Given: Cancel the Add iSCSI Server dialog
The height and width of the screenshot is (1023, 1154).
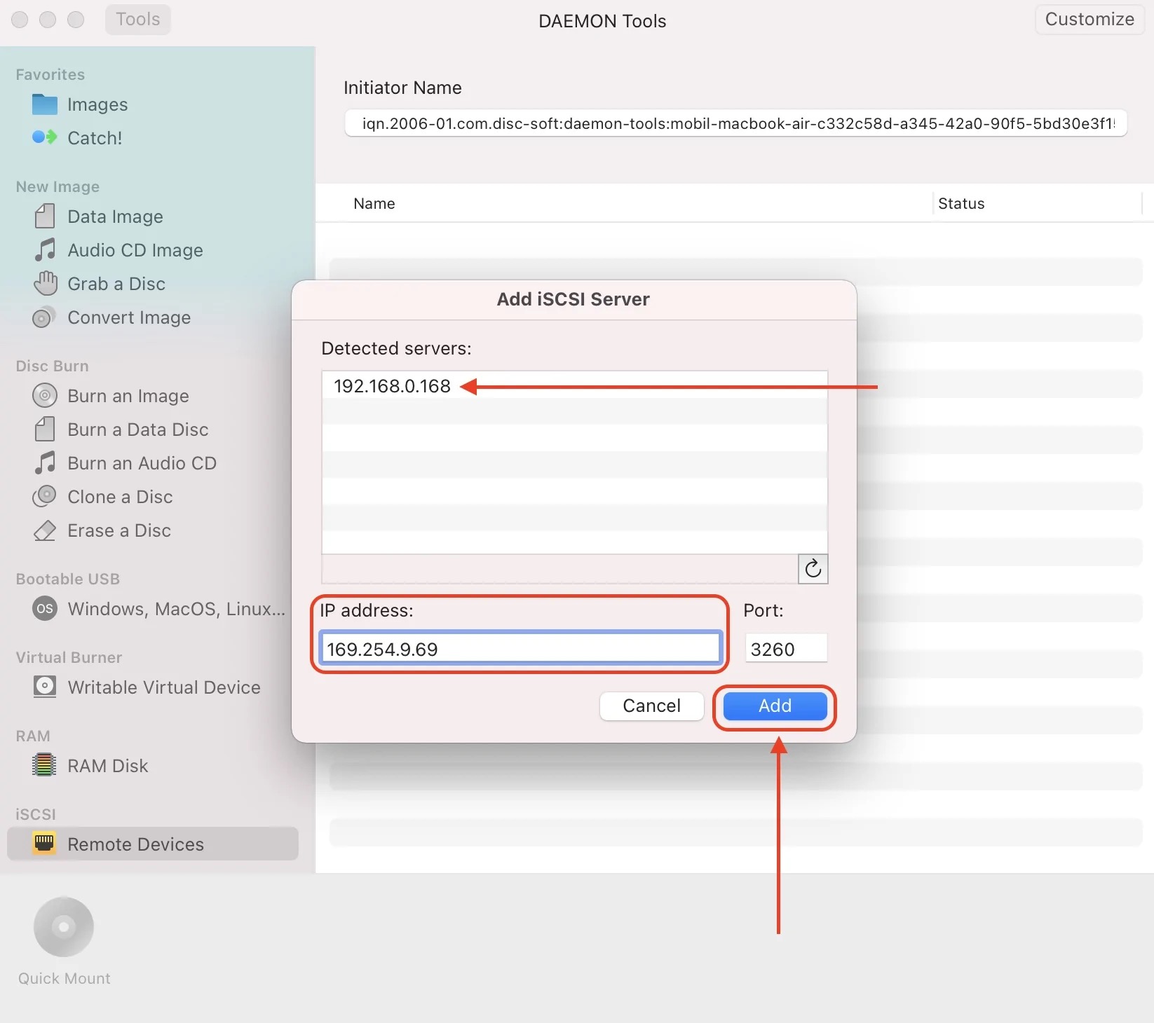Looking at the screenshot, I should (651, 706).
